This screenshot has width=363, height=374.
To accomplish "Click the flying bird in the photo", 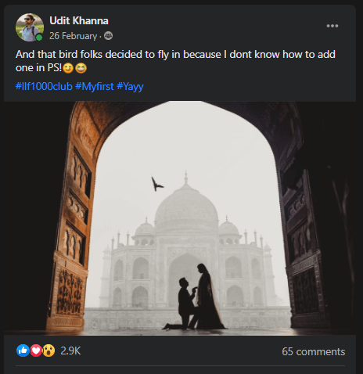I will point(157,184).
